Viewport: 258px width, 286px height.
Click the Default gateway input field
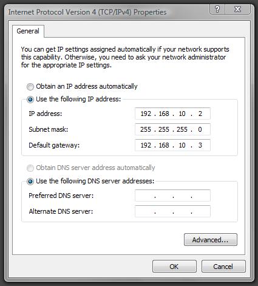pos(172,145)
